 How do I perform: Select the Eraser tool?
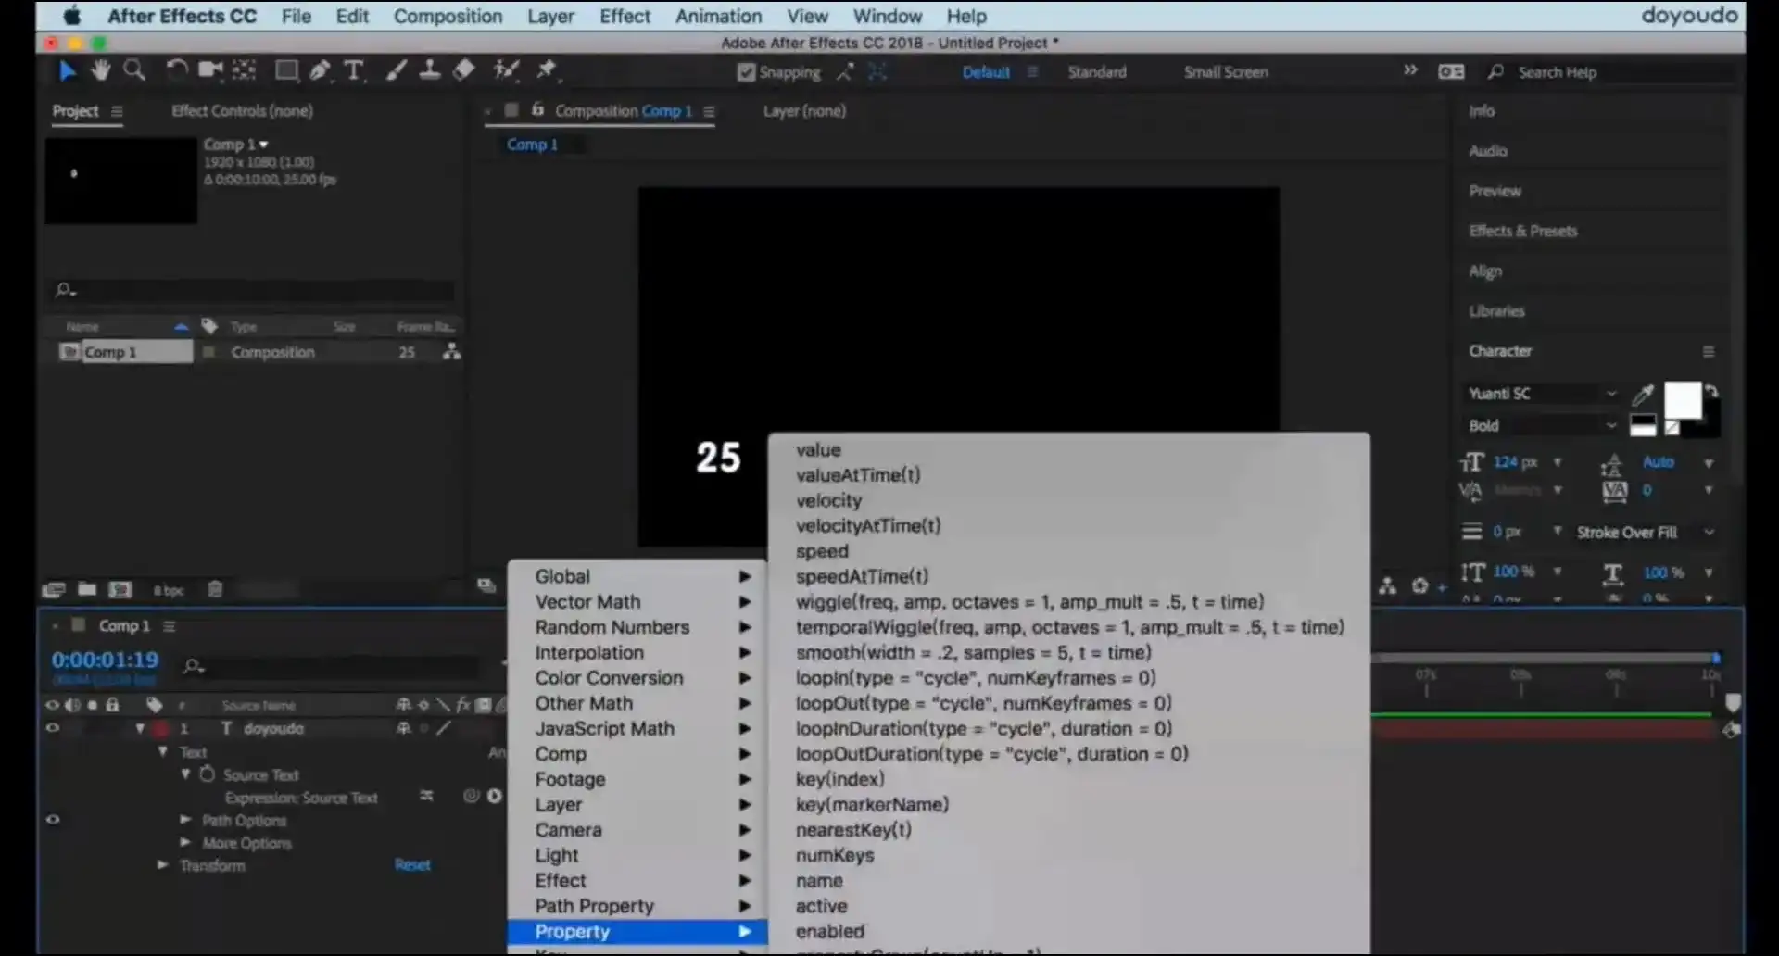[x=464, y=70]
